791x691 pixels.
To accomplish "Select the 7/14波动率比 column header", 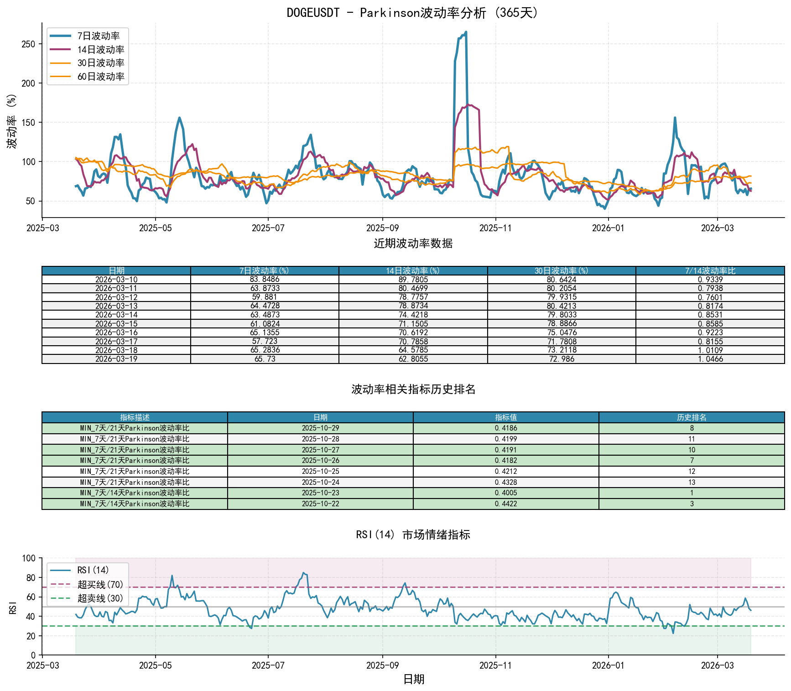I will pyautogui.click(x=710, y=271).
